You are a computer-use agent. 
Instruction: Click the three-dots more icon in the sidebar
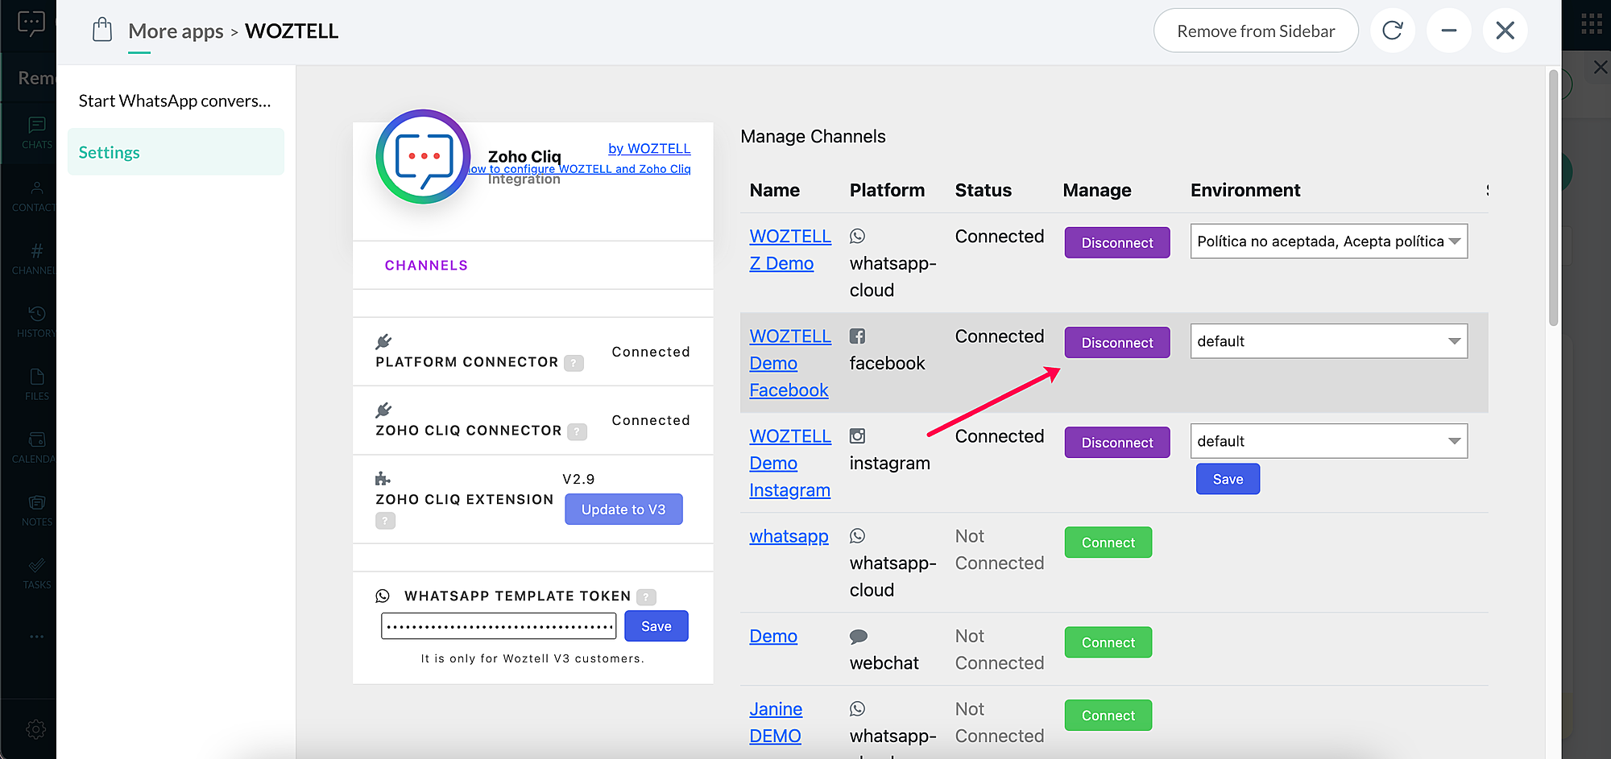click(x=36, y=637)
